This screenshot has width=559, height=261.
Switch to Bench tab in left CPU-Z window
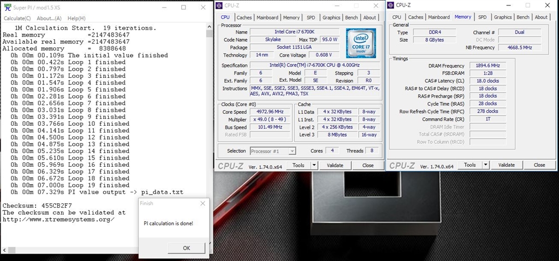352,17
